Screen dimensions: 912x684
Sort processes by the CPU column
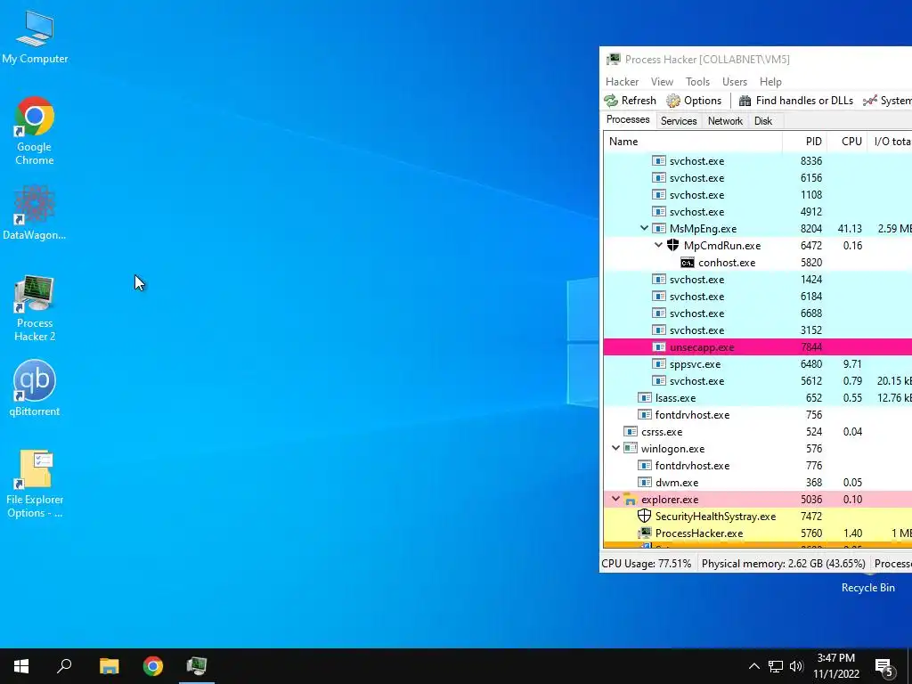pyautogui.click(x=847, y=142)
